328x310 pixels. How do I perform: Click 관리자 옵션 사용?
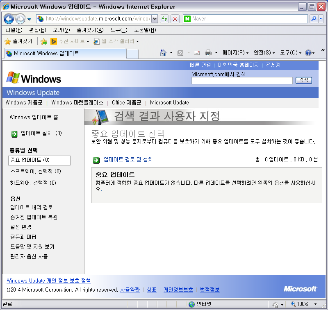point(29,256)
